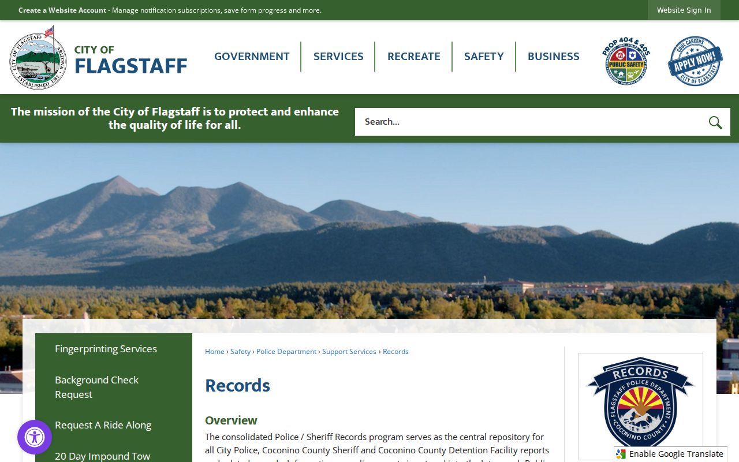This screenshot has width=739, height=462.
Task: Open the Services menu
Action: point(338,57)
